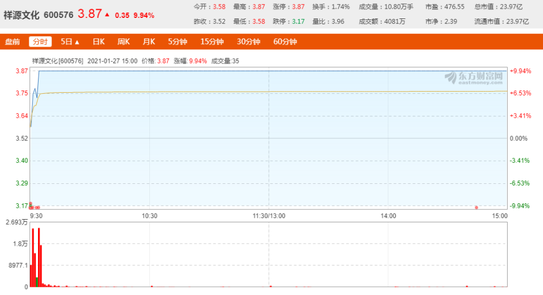Click the 总市值 market cap 23.97亿
The height and width of the screenshot is (295, 543).
tap(511, 7)
